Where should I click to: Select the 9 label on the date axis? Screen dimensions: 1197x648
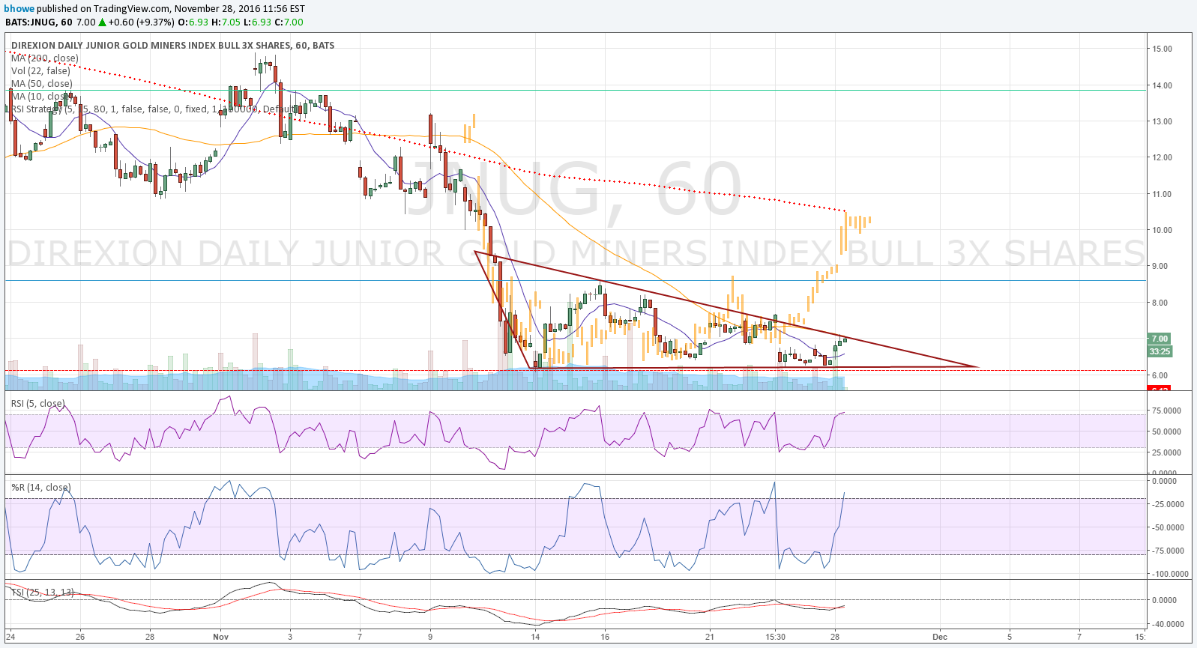click(430, 638)
